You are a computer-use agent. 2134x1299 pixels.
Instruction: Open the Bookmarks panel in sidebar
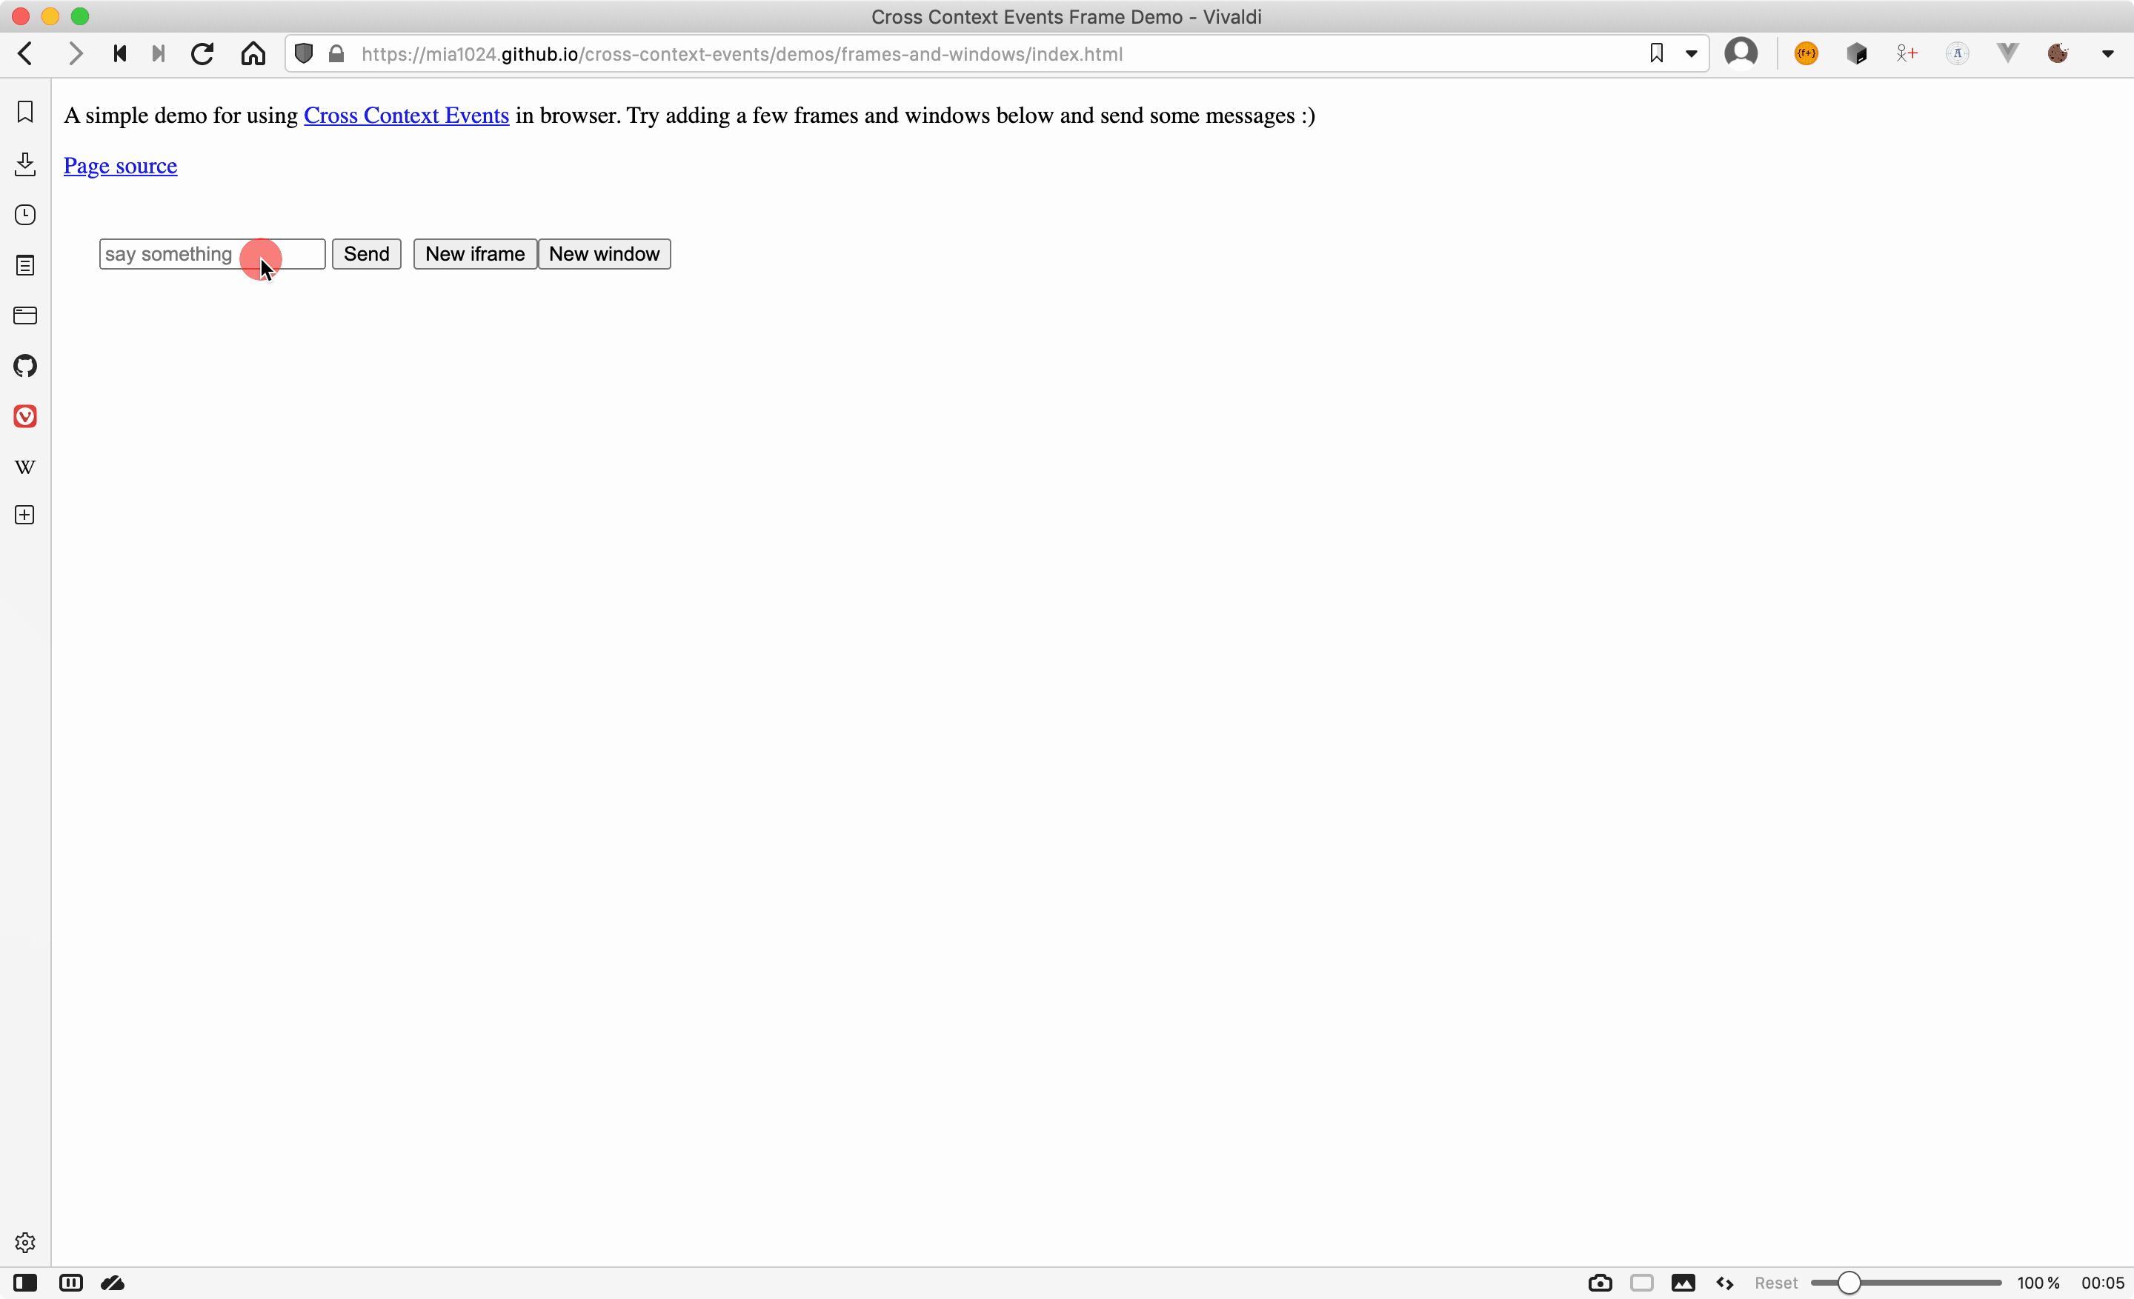click(x=25, y=112)
